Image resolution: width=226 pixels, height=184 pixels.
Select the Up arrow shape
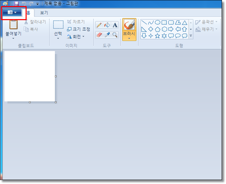185,29
